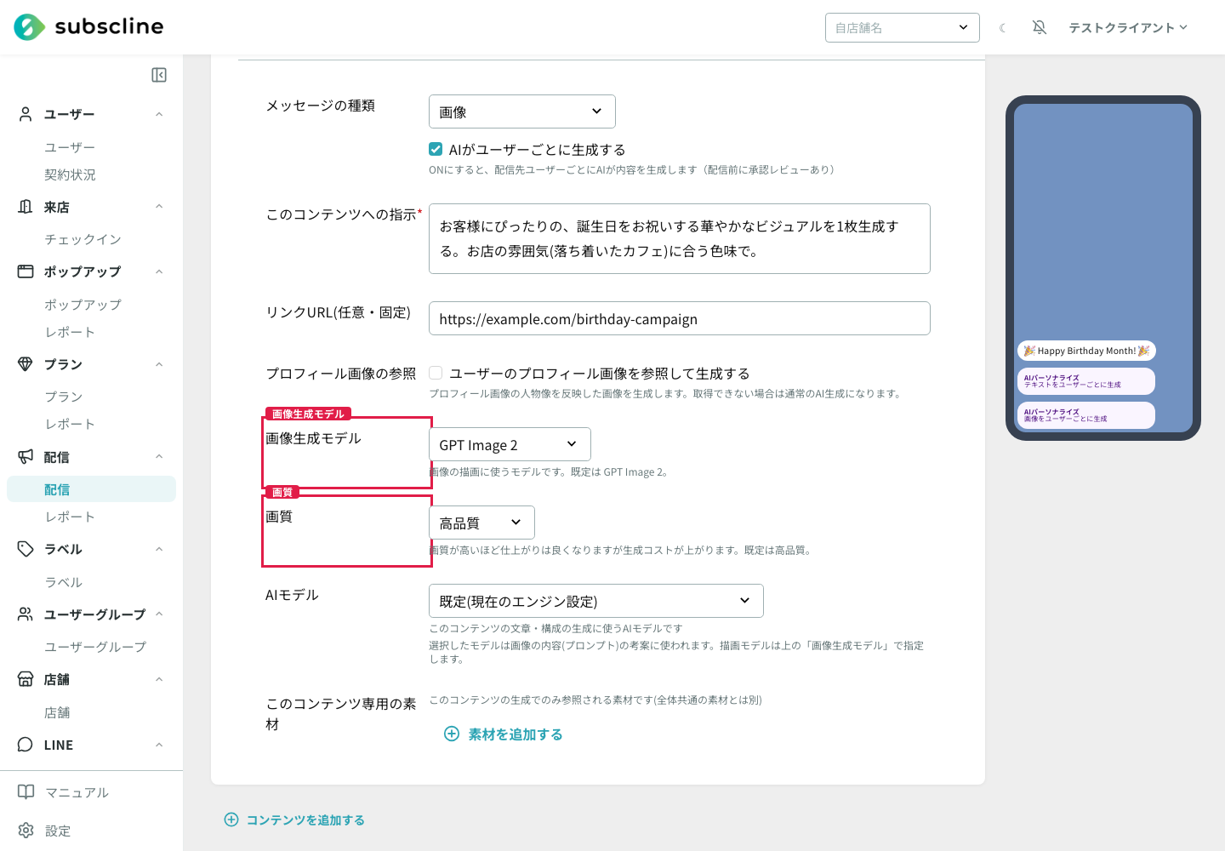Open the マニュアル link
Screen dimensions: 1225x851
pos(77,792)
